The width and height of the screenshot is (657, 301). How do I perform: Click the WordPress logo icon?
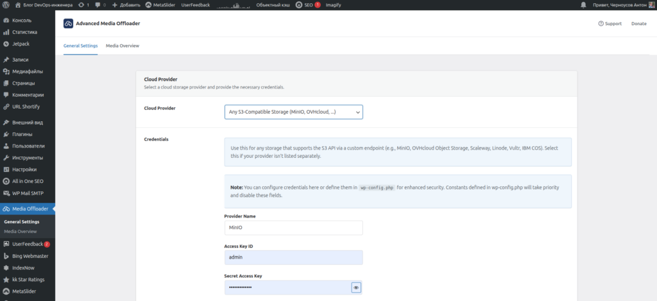(x=6, y=5)
